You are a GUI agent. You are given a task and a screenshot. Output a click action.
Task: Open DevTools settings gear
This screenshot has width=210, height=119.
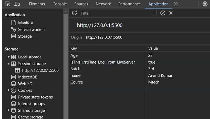coord(205,4)
